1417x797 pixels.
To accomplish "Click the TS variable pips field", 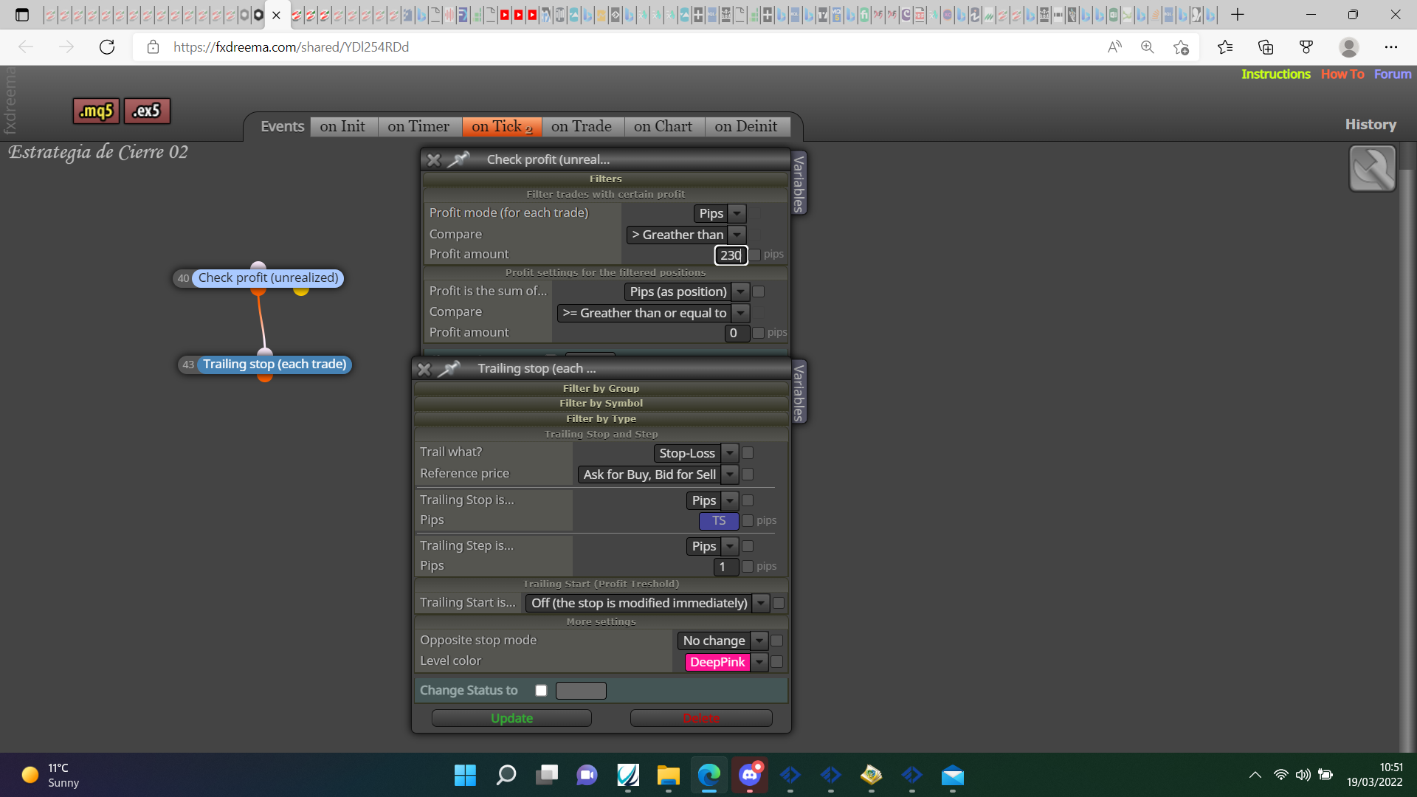I will point(719,521).
